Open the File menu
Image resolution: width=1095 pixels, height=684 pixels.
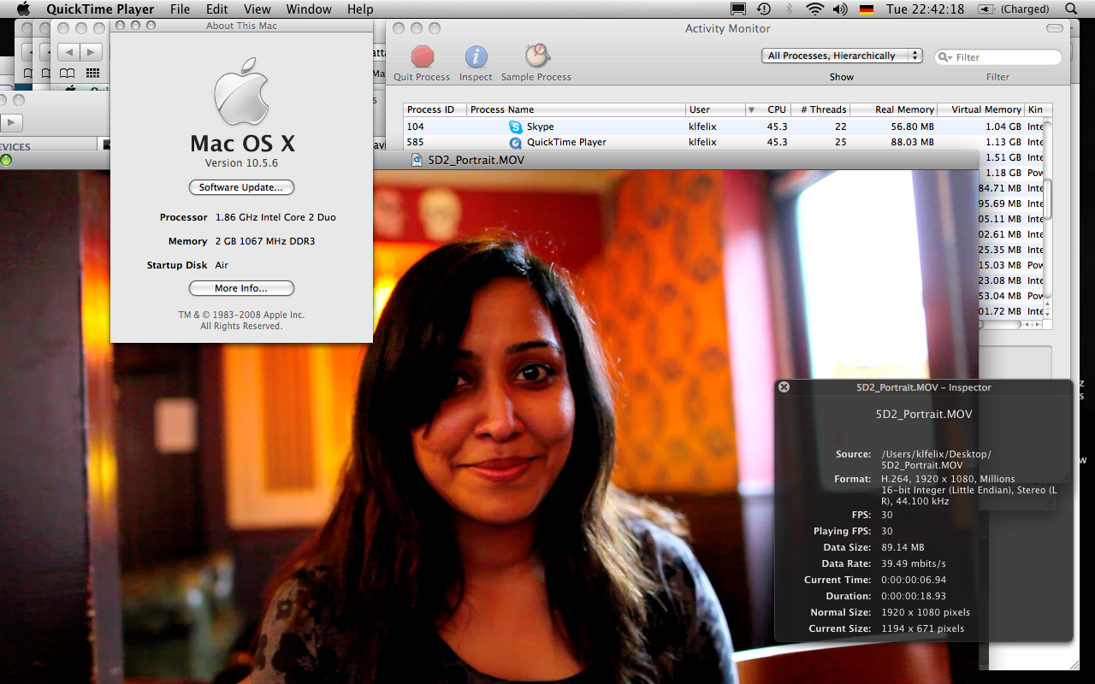point(180,9)
